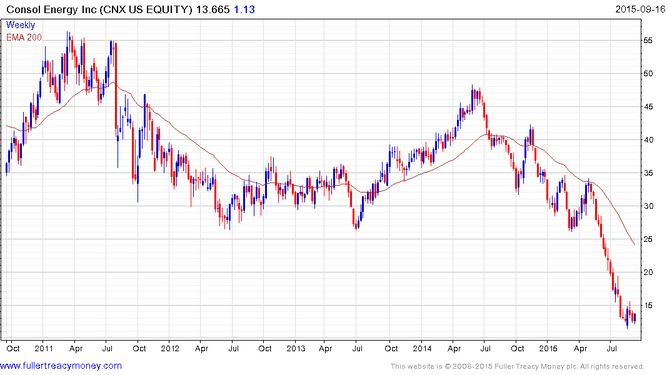Click the chart date 2015-09-16
The width and height of the screenshot is (672, 375).
(x=640, y=9)
